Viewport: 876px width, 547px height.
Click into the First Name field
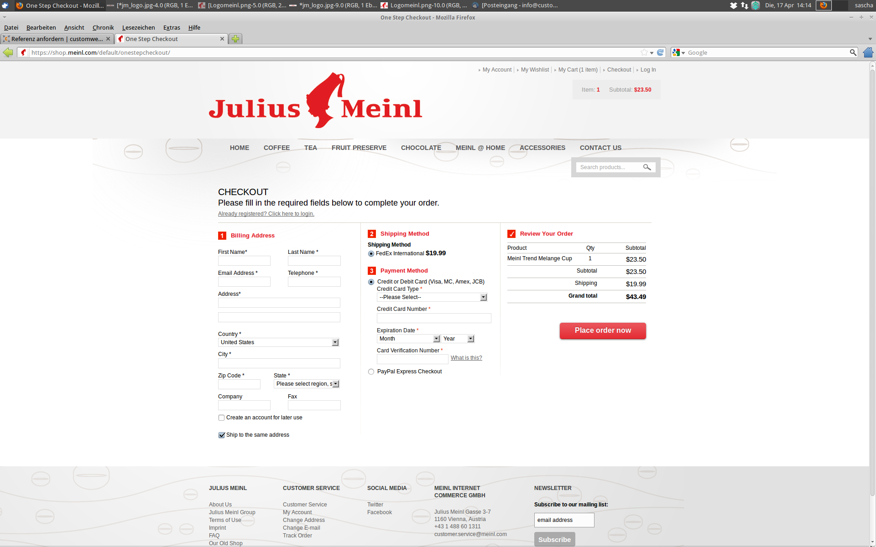pos(244,261)
